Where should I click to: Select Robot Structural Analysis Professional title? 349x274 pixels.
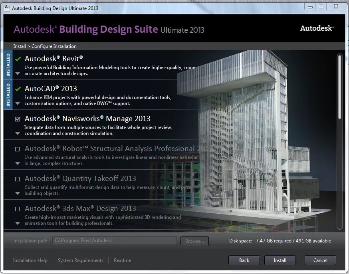pos(118,149)
